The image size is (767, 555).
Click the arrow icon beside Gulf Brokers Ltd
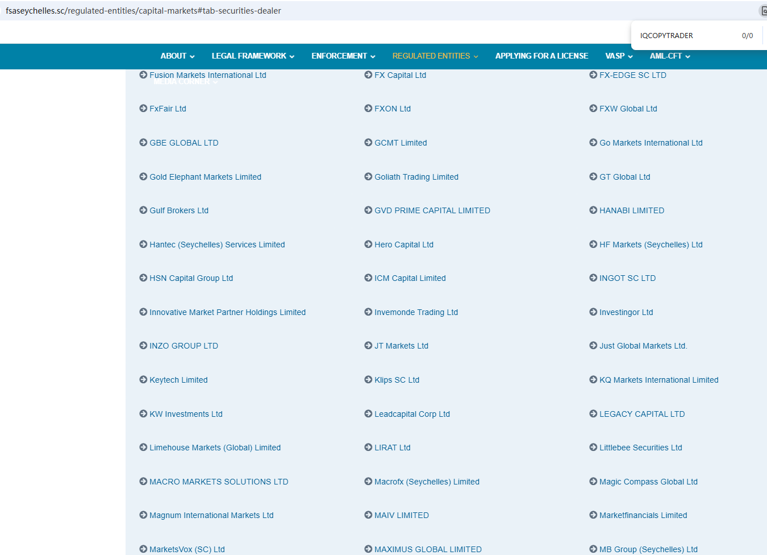click(143, 210)
